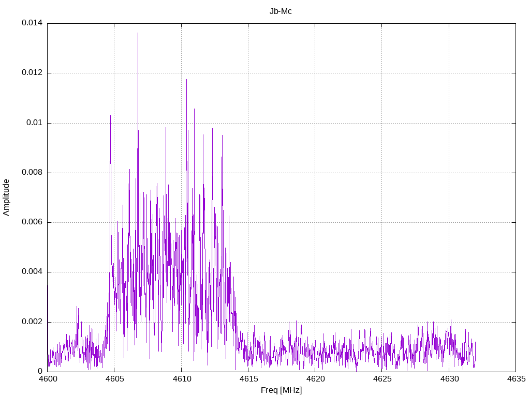This screenshot has width=530, height=397.
Task: Click the 0.002 y-axis tick label
Action: [x=32, y=322]
